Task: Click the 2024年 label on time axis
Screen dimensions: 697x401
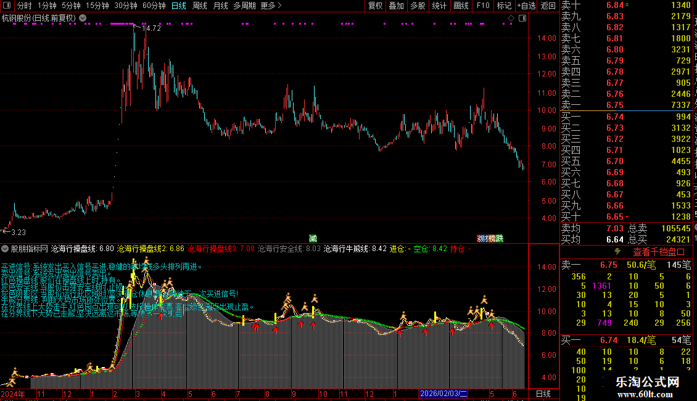Action: point(13,394)
